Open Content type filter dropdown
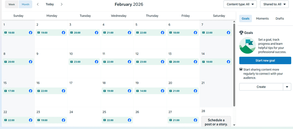The image size is (293, 129). pos(240,4)
